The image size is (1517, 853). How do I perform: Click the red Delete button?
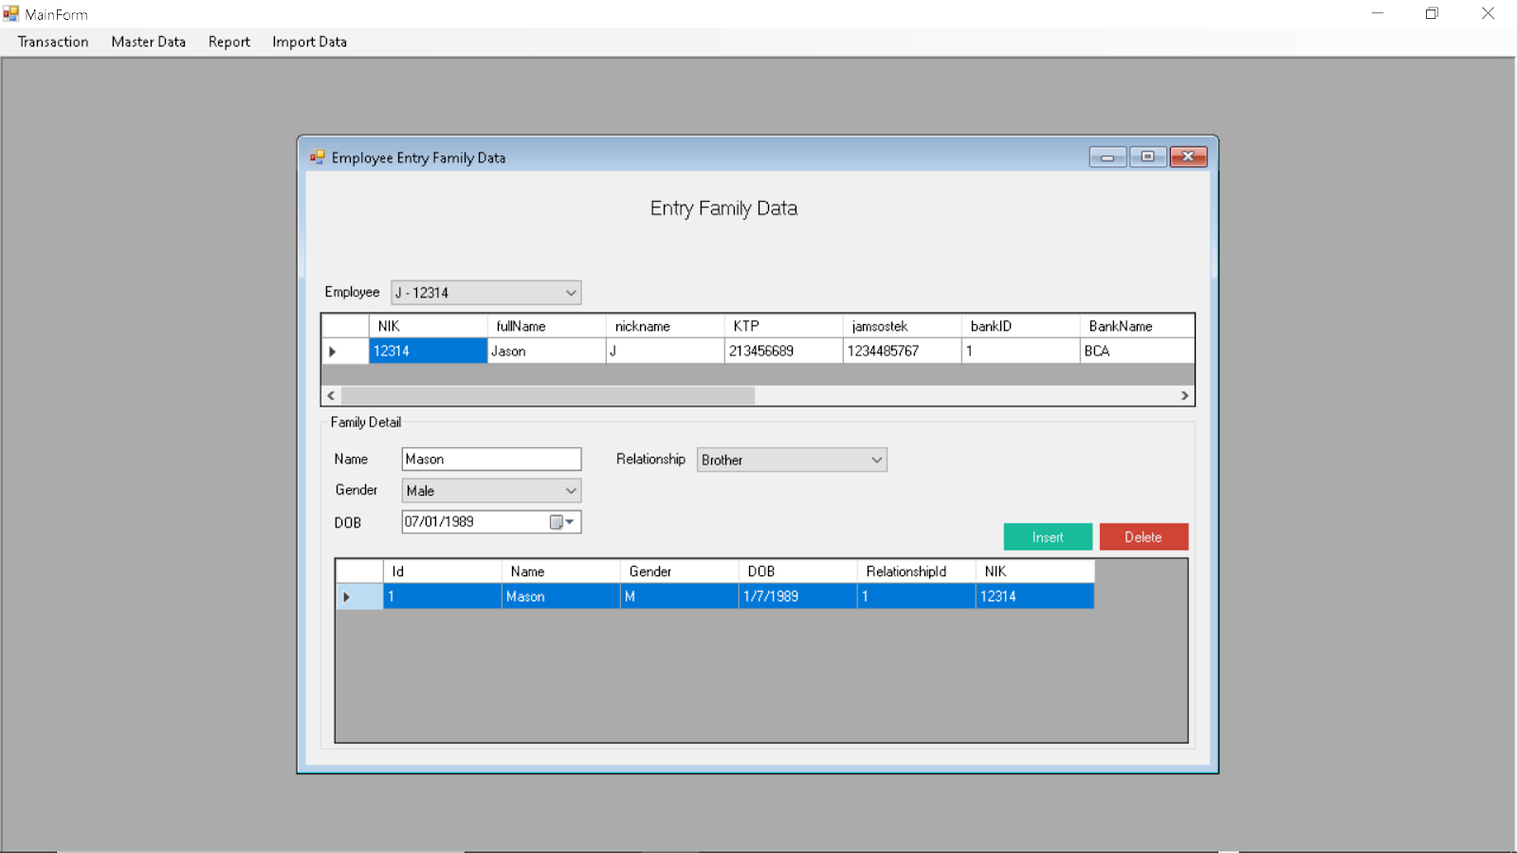[1143, 537]
